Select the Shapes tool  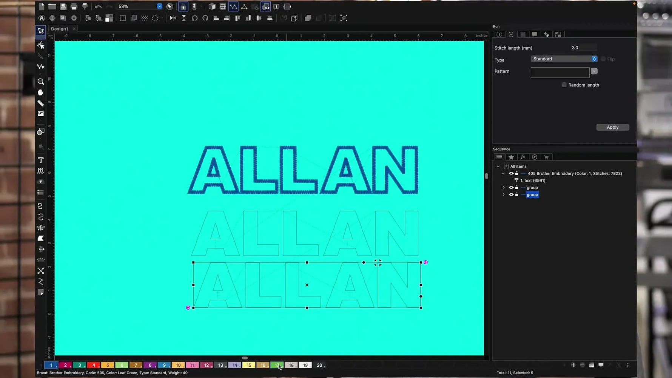tap(41, 131)
